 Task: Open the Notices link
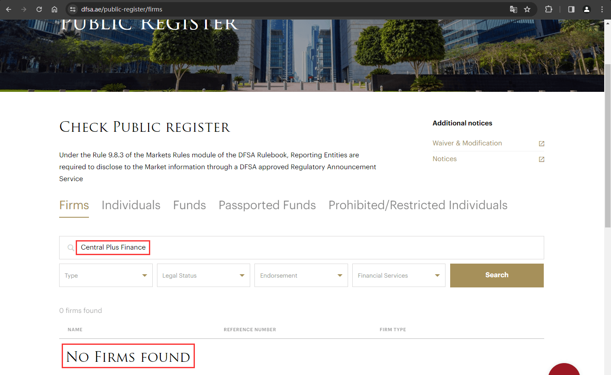coord(445,159)
